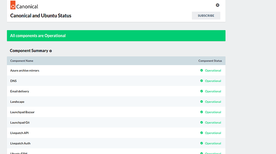The width and height of the screenshot is (276, 154).
Task: Click the Operational status text for Launchpad Git
Action: pyautogui.click(x=213, y=122)
